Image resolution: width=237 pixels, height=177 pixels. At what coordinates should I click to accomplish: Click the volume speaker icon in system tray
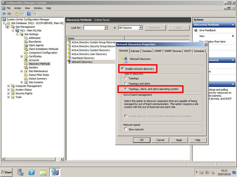(213, 172)
